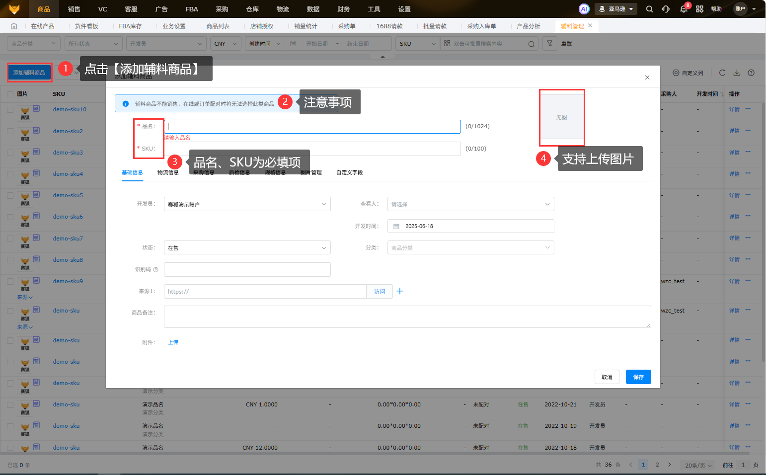Switch to the 物流信息 tab in dialog
The height and width of the screenshot is (475, 766).
pos(168,172)
